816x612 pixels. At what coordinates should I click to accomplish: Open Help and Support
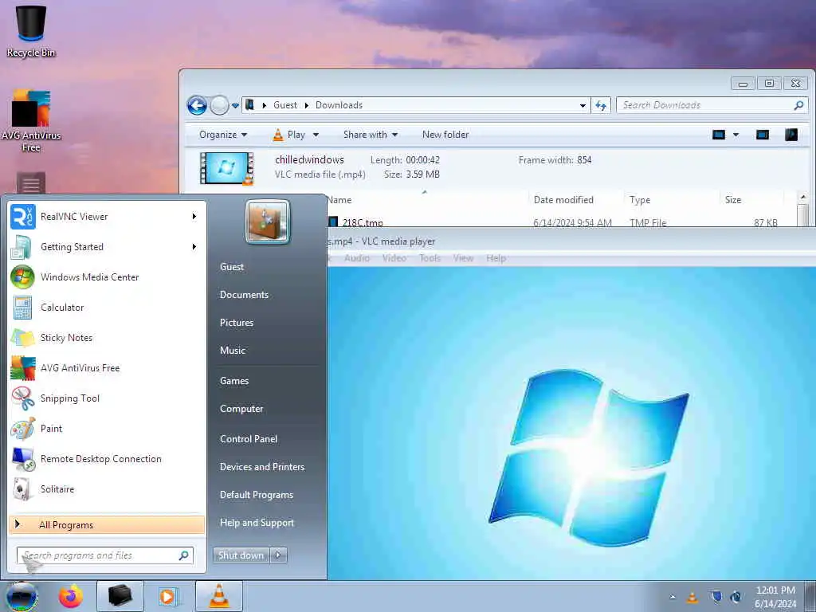(257, 523)
